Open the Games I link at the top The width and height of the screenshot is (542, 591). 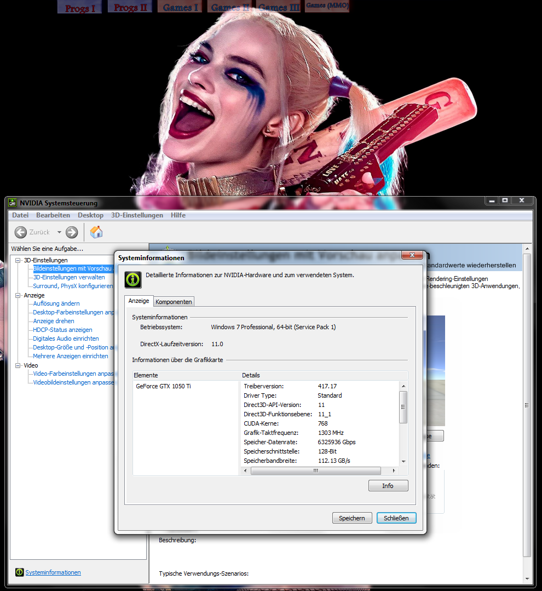180,7
